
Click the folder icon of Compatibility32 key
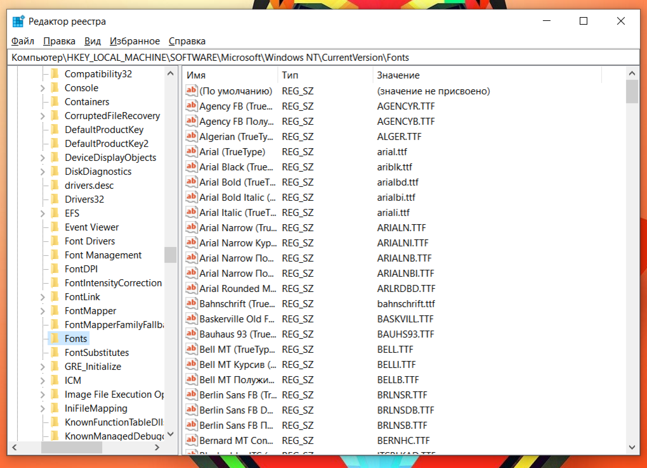(x=55, y=73)
